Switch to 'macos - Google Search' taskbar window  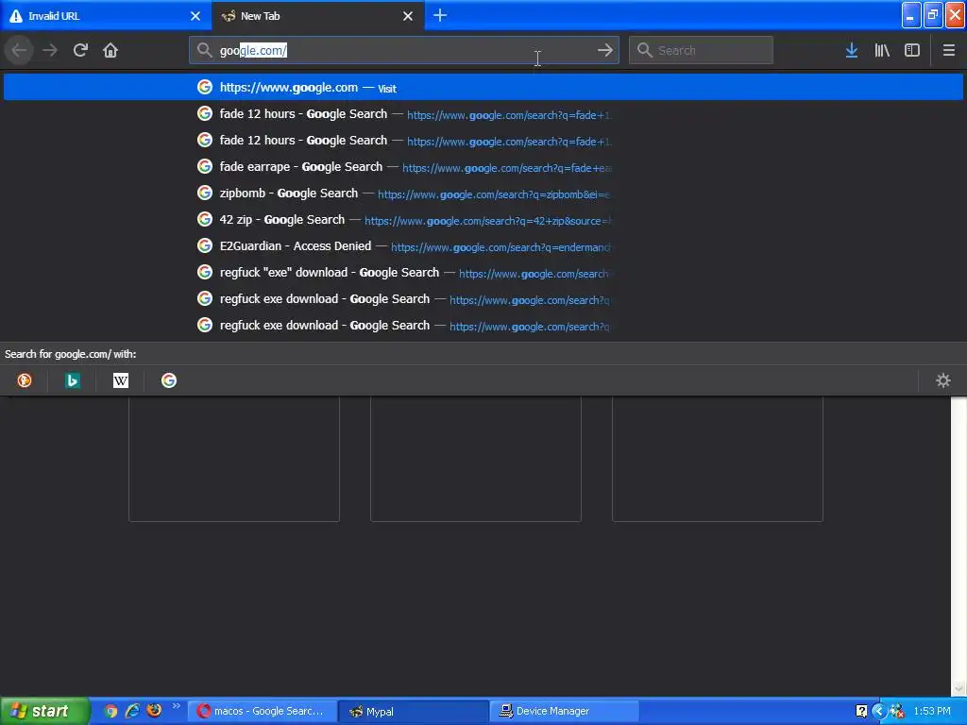pos(263,712)
